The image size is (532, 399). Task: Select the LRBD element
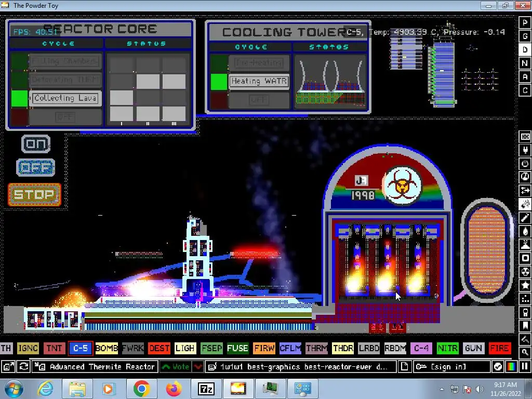(369, 349)
